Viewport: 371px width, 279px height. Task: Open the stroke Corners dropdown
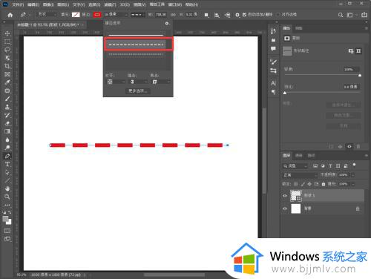160,82
